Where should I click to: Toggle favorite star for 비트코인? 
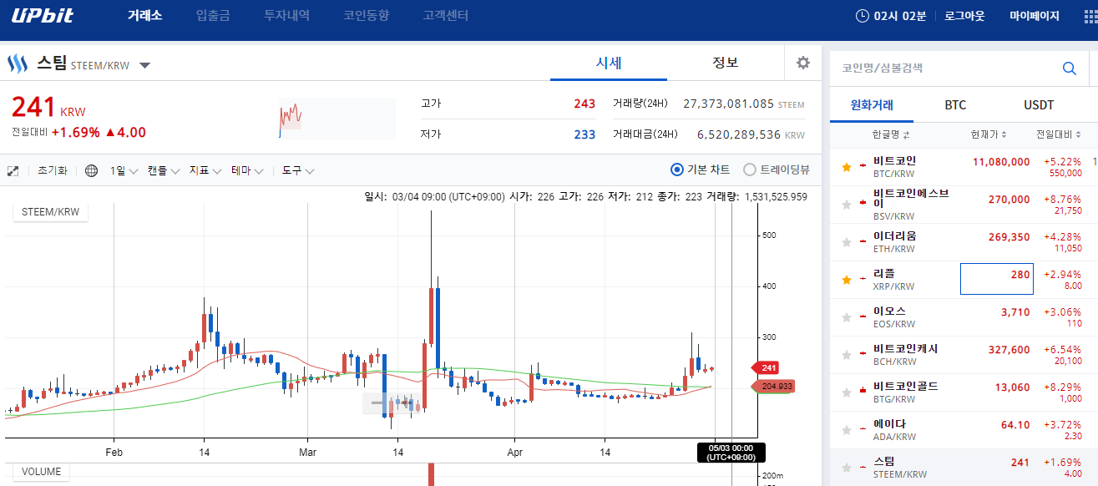click(x=847, y=167)
